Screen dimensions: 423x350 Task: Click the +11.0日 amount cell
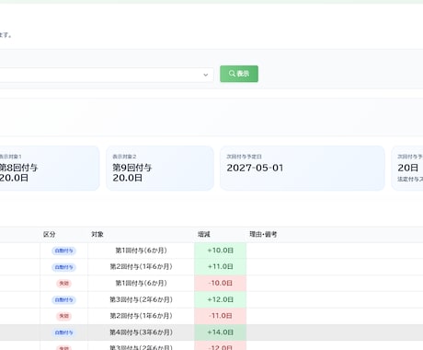pyautogui.click(x=220, y=267)
